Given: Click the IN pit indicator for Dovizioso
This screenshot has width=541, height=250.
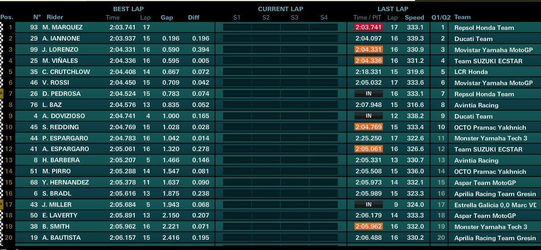Looking at the screenshot, I should tap(369, 116).
